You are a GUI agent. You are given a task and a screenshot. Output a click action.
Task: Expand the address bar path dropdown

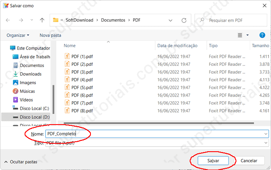tap(171, 20)
